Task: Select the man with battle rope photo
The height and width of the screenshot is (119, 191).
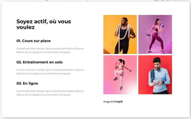Action: coord(120,34)
